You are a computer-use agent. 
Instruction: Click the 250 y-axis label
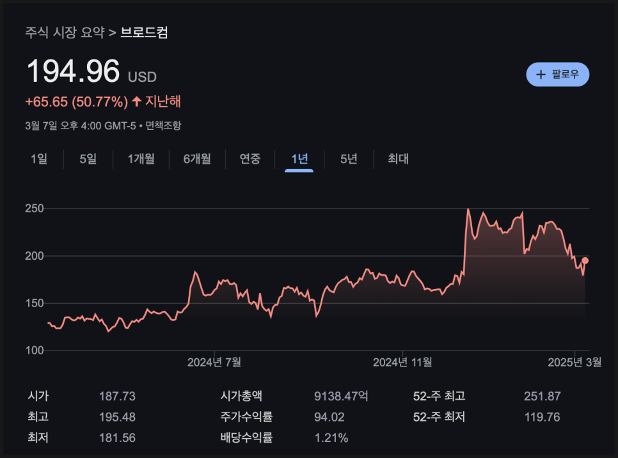click(35, 209)
